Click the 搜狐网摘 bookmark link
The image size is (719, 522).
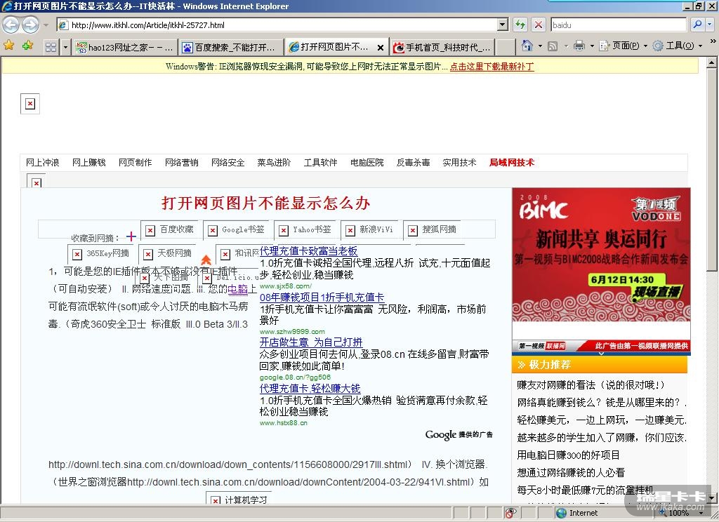440,229
